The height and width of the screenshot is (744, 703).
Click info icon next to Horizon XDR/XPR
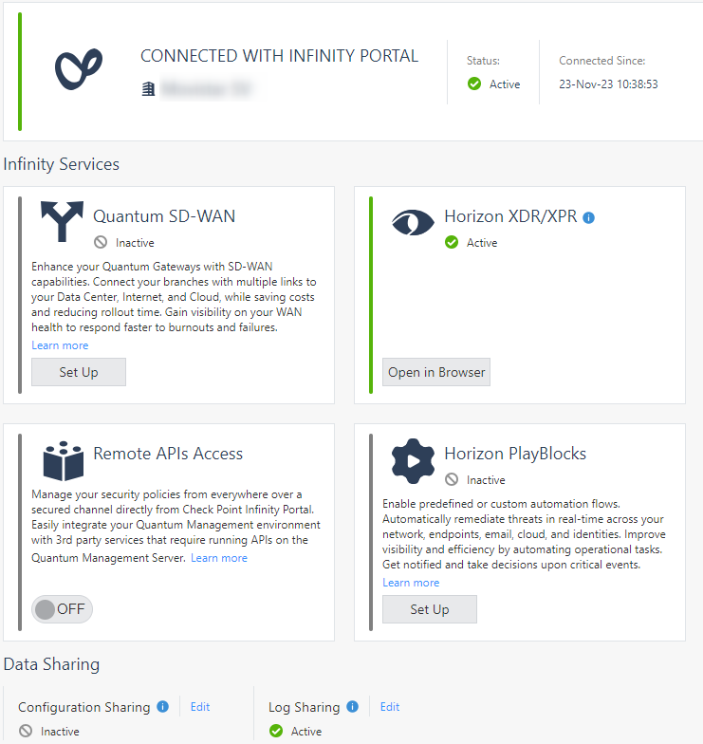coord(588,217)
